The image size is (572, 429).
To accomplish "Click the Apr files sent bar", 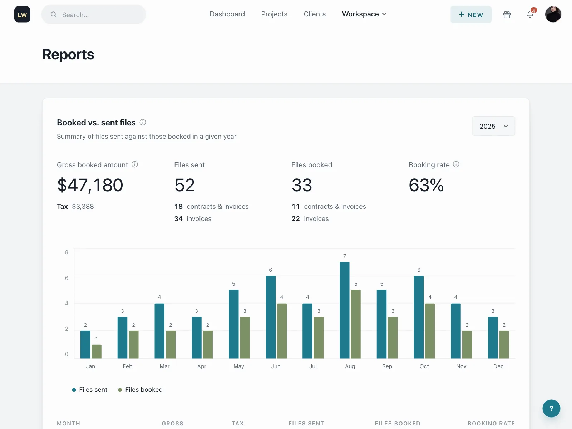I will (x=197, y=337).
